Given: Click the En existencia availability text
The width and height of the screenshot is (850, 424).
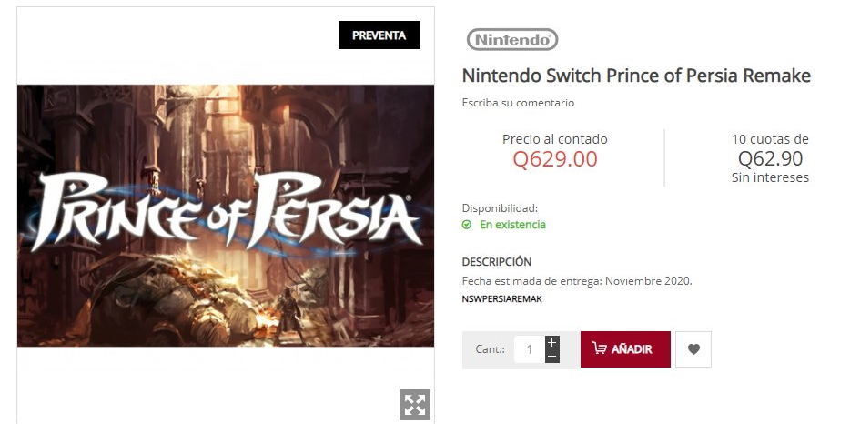Looking at the screenshot, I should (512, 225).
